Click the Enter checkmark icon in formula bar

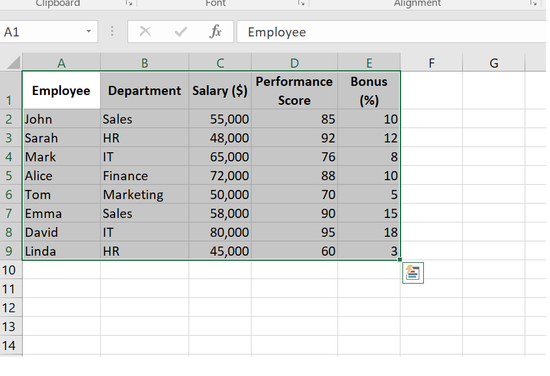point(181,32)
